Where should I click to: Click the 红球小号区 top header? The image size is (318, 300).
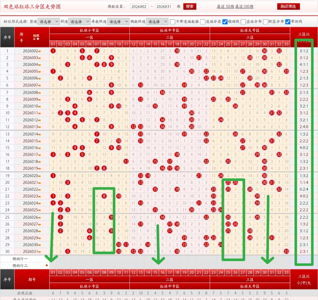click(x=90, y=30)
